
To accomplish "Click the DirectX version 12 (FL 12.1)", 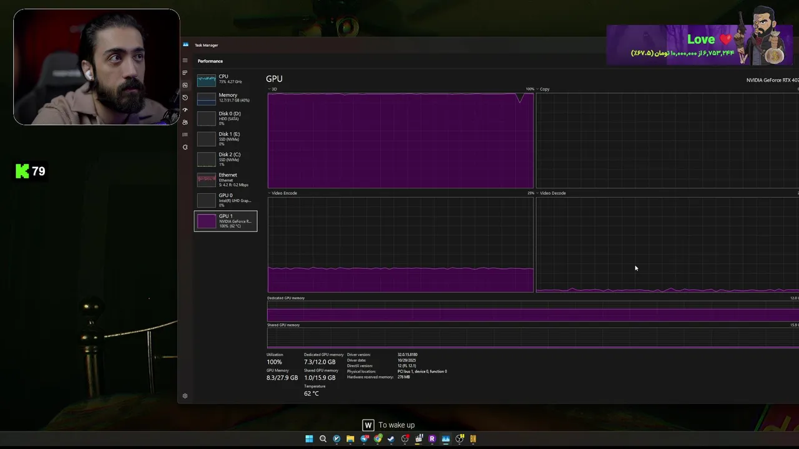I will [x=408, y=366].
